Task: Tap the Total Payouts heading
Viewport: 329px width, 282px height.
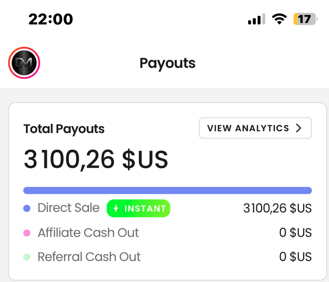Action: [64, 129]
